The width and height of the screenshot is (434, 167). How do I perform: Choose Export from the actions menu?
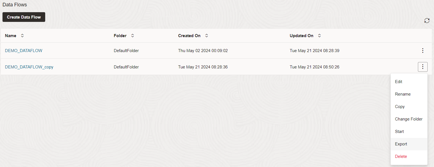401,144
